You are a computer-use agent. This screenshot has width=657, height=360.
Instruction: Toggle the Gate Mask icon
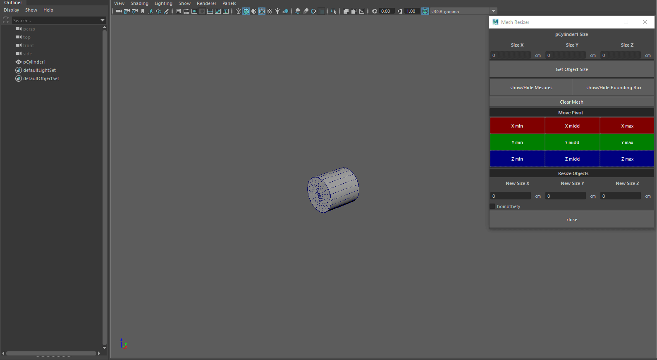tap(202, 11)
